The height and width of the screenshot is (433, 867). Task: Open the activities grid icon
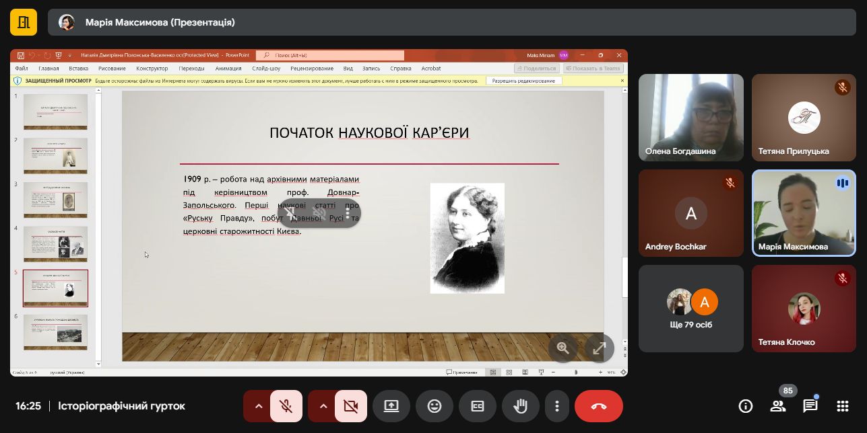click(842, 406)
